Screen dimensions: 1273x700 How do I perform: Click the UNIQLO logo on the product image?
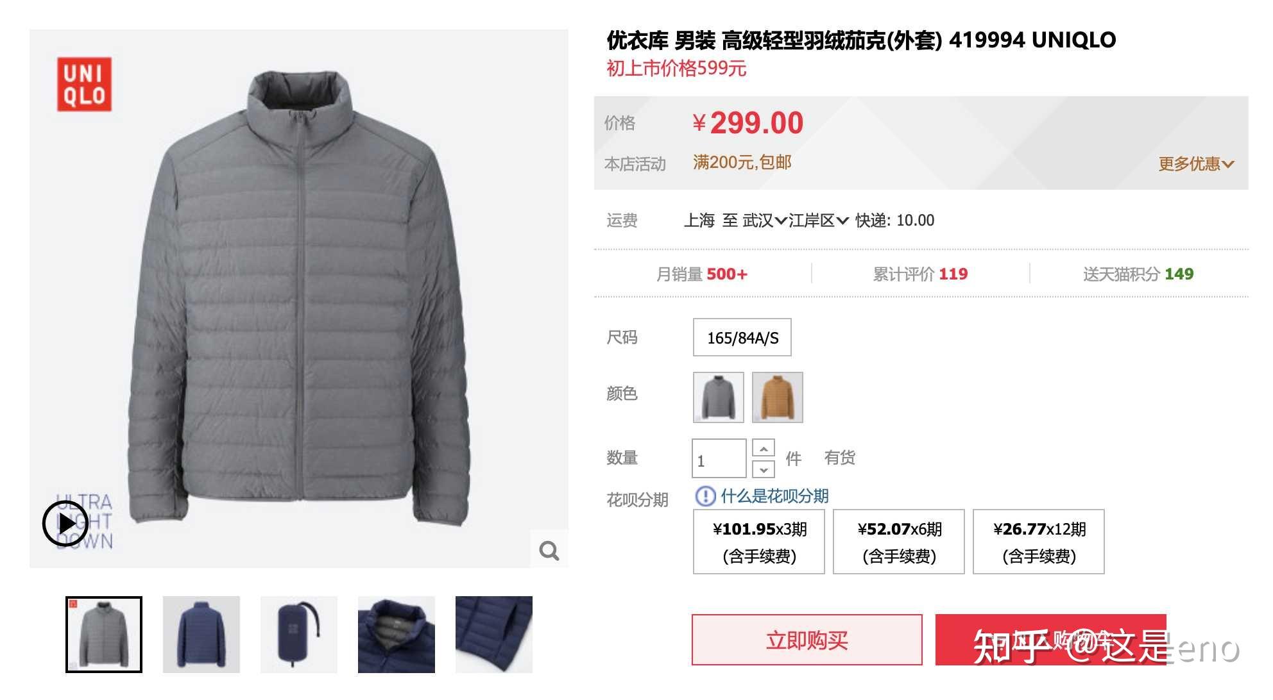[84, 84]
